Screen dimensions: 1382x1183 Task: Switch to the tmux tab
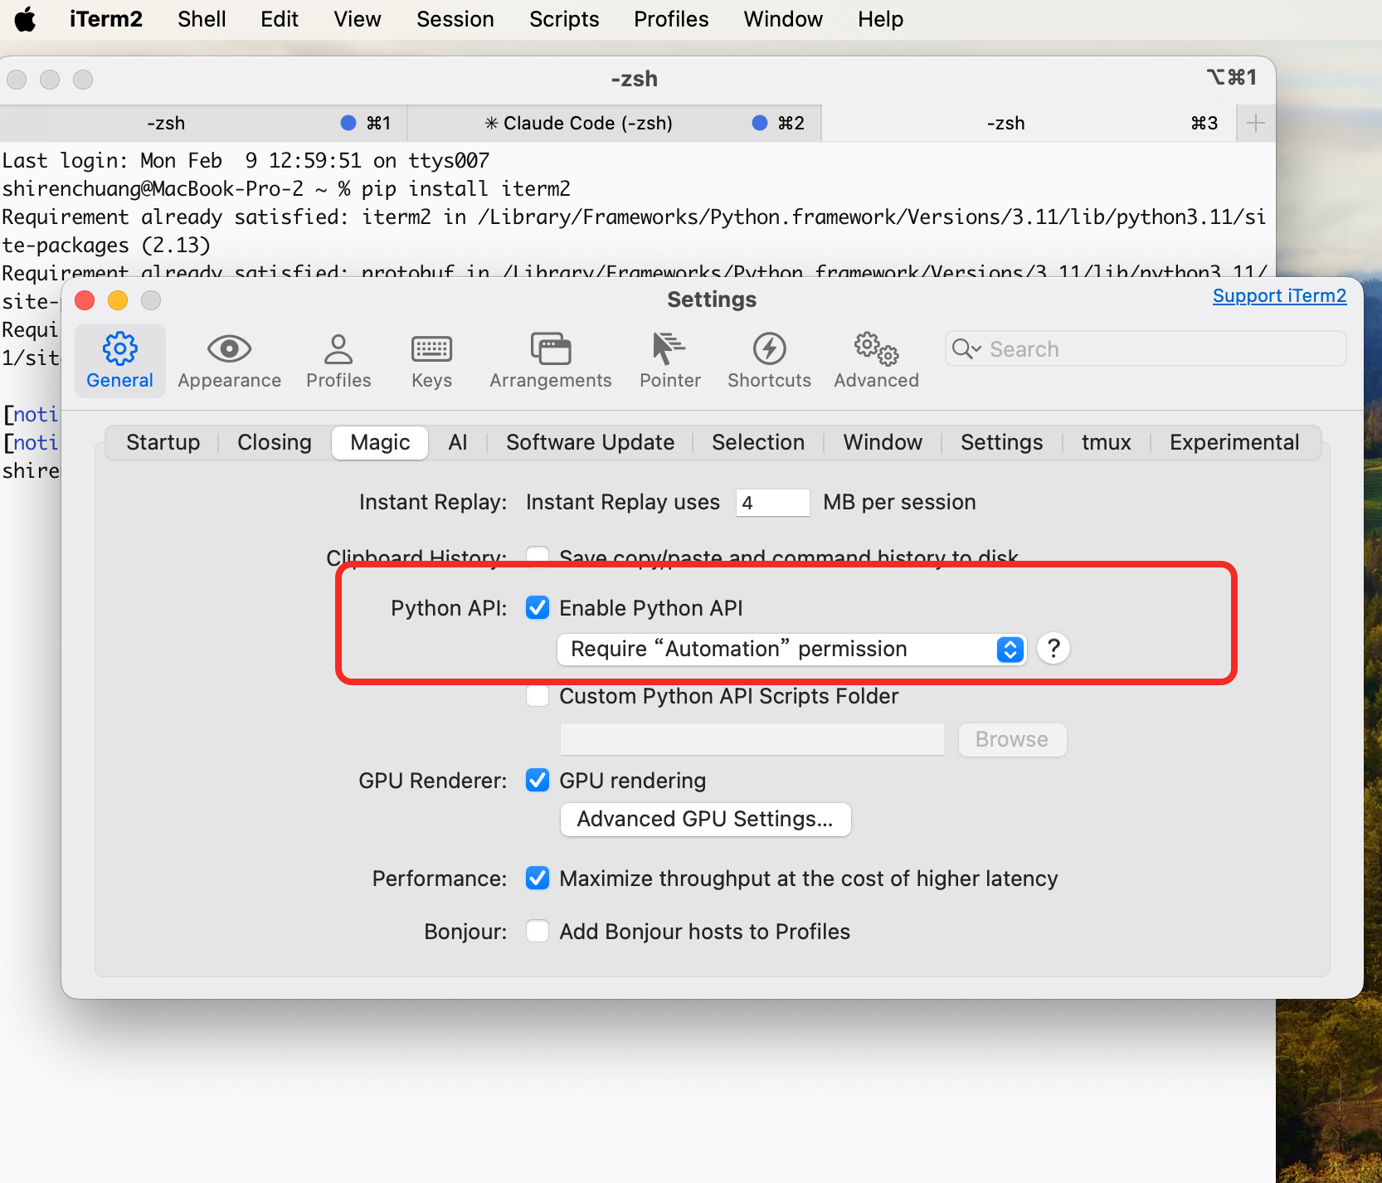coord(1106,442)
